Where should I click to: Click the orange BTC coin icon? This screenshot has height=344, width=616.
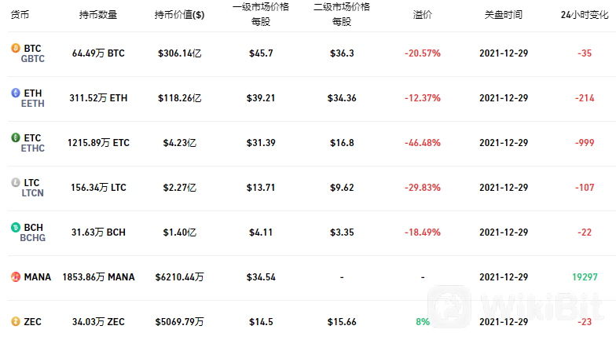(16, 48)
